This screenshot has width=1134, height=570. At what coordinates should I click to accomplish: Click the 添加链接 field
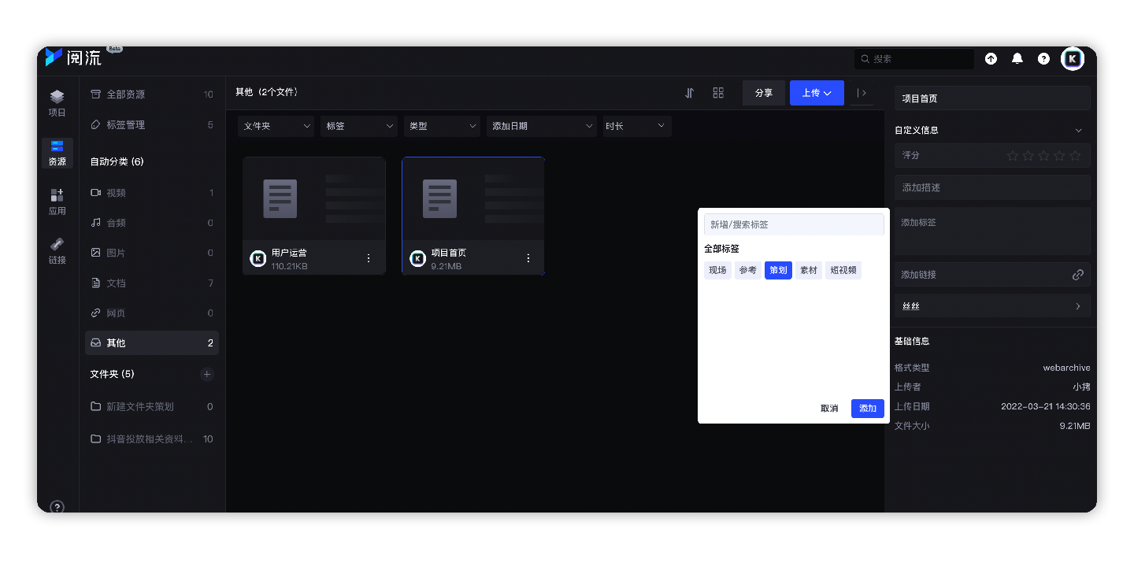tap(992, 275)
